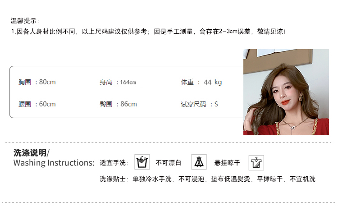
Task: Click the 试穿尺码 S label
Action: (x=199, y=105)
